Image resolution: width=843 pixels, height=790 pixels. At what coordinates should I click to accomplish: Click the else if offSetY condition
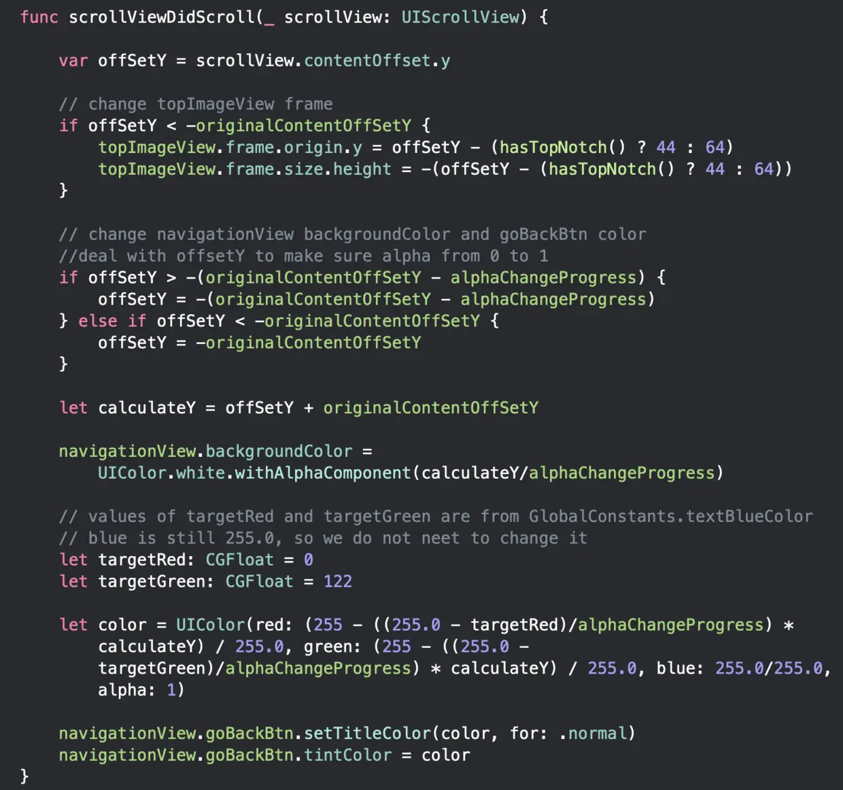coord(279,321)
